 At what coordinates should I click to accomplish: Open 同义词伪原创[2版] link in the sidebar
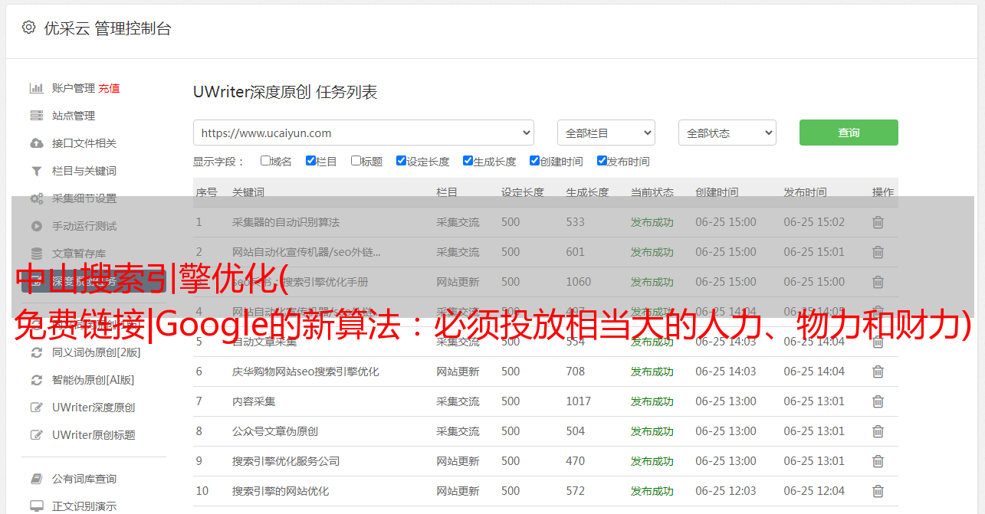(96, 352)
